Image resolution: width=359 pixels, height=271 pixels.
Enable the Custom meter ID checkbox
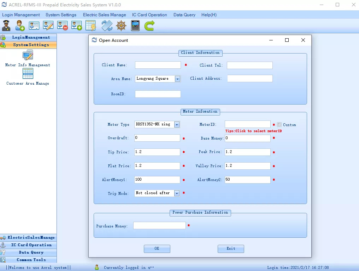[279, 125]
